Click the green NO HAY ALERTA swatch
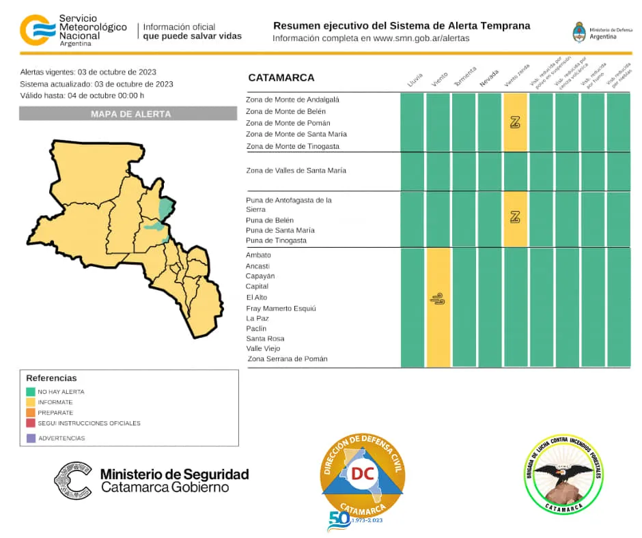 tap(31, 391)
